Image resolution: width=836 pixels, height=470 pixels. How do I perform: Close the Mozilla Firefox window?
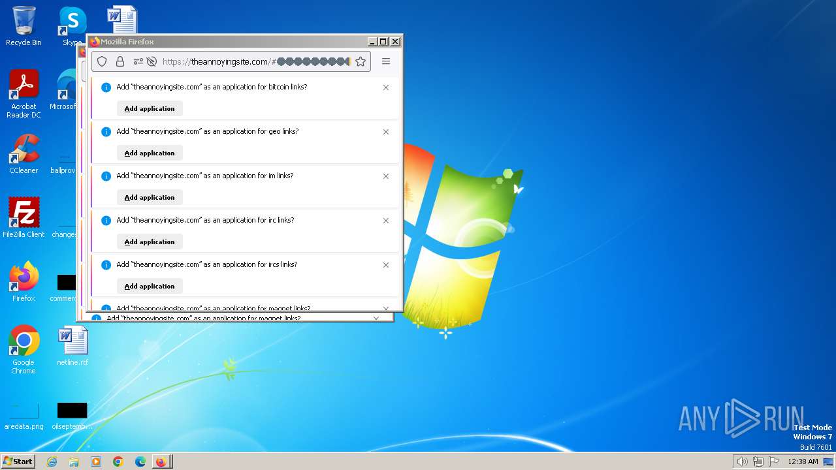[394, 42]
